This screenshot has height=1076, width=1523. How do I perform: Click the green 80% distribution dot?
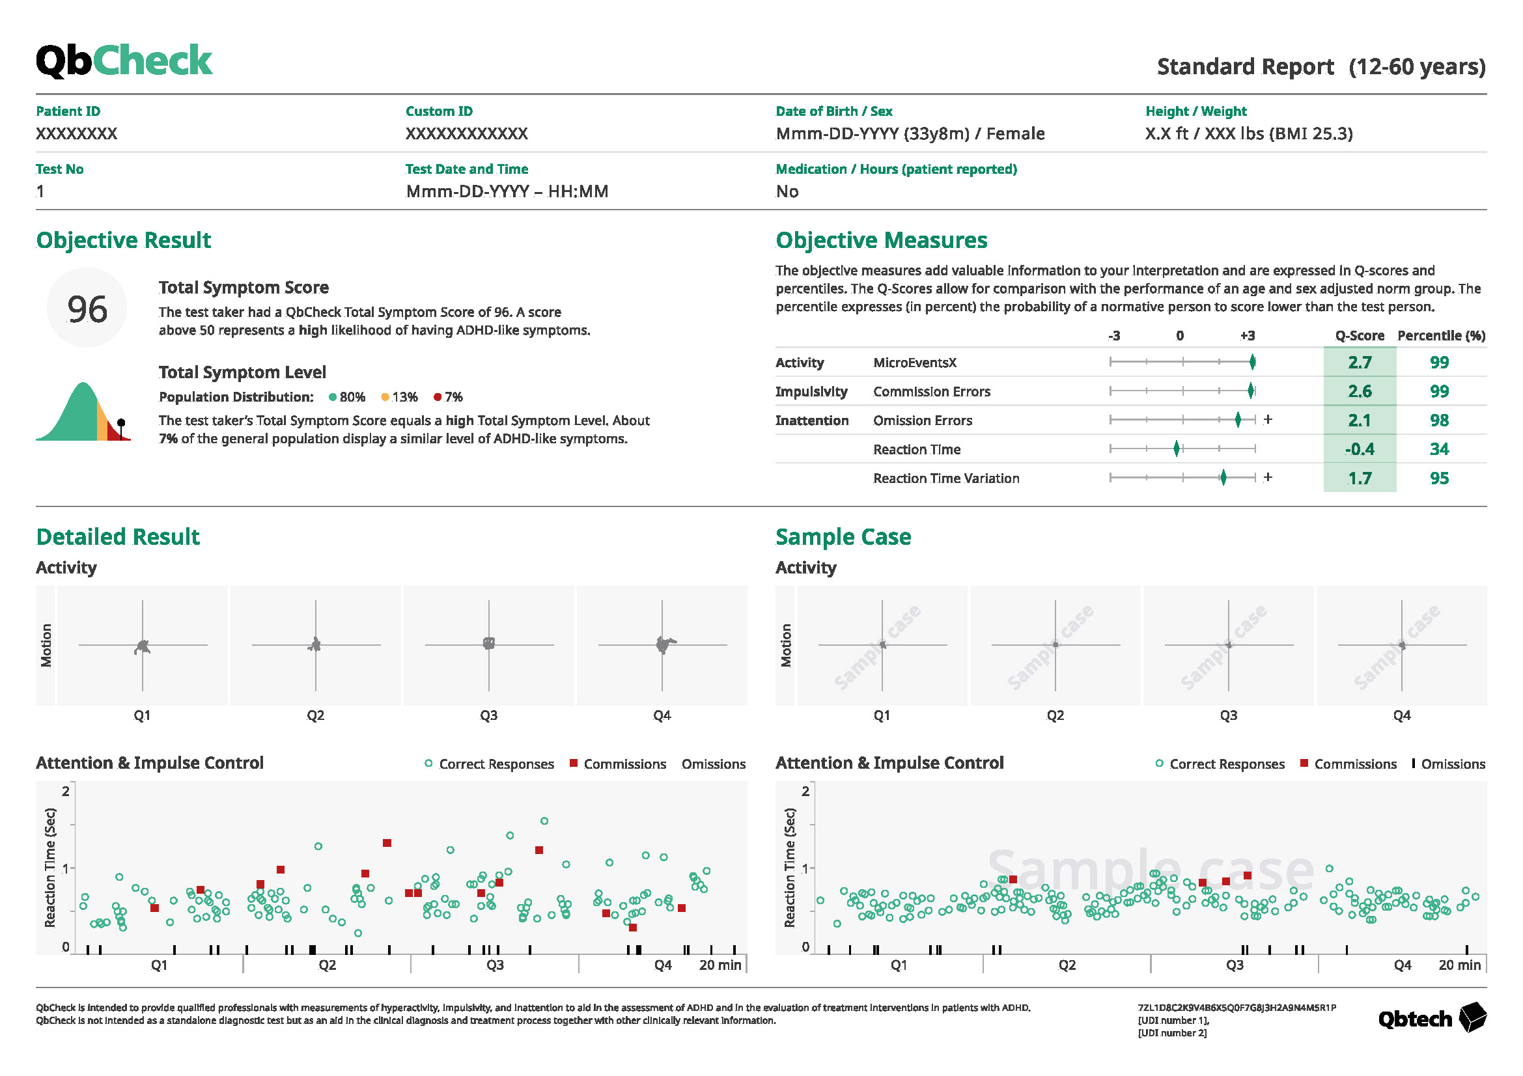click(333, 397)
